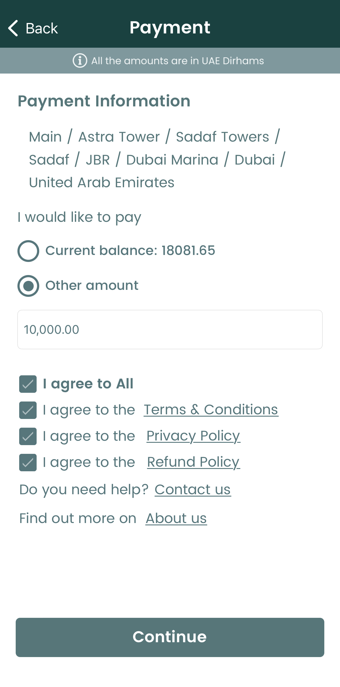Choose the Other amount radio option
The height and width of the screenshot is (687, 340).
[x=28, y=286]
